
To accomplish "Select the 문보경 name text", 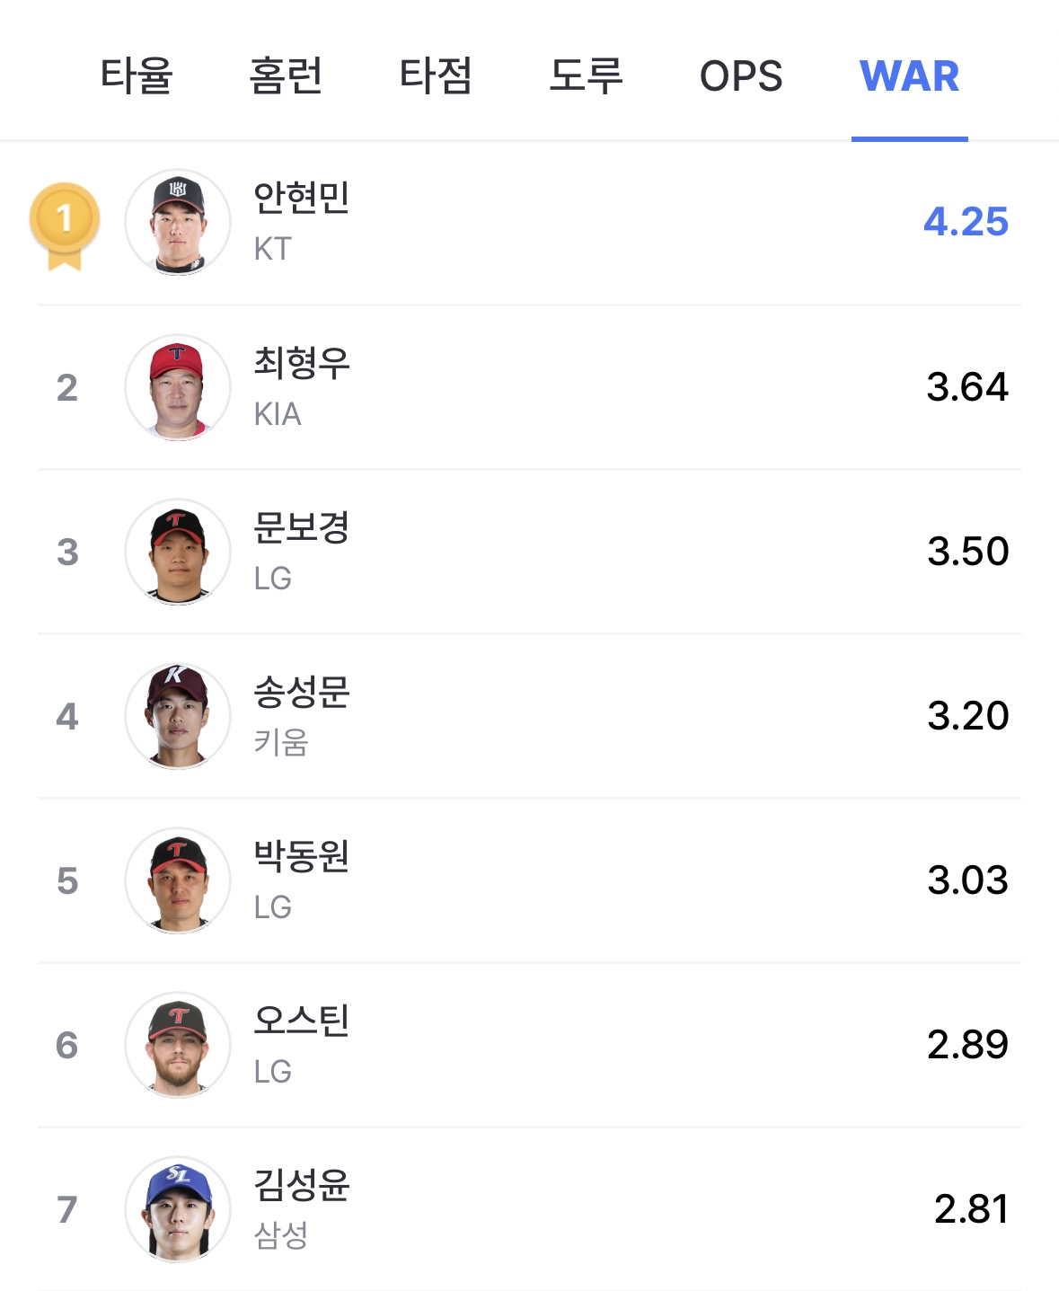I will tap(302, 527).
